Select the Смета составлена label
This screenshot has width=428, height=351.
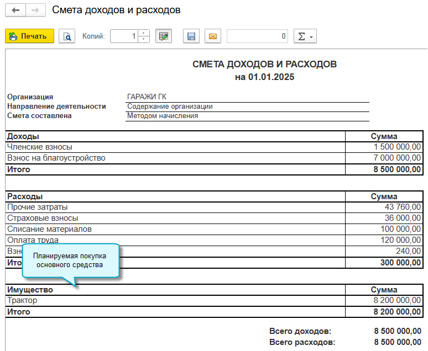[39, 115]
